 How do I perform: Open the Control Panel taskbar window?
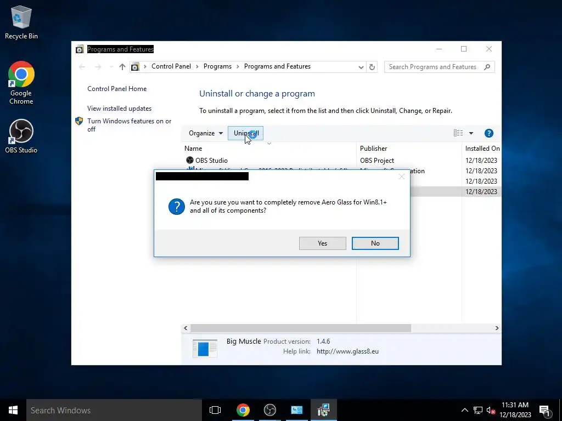click(297, 410)
